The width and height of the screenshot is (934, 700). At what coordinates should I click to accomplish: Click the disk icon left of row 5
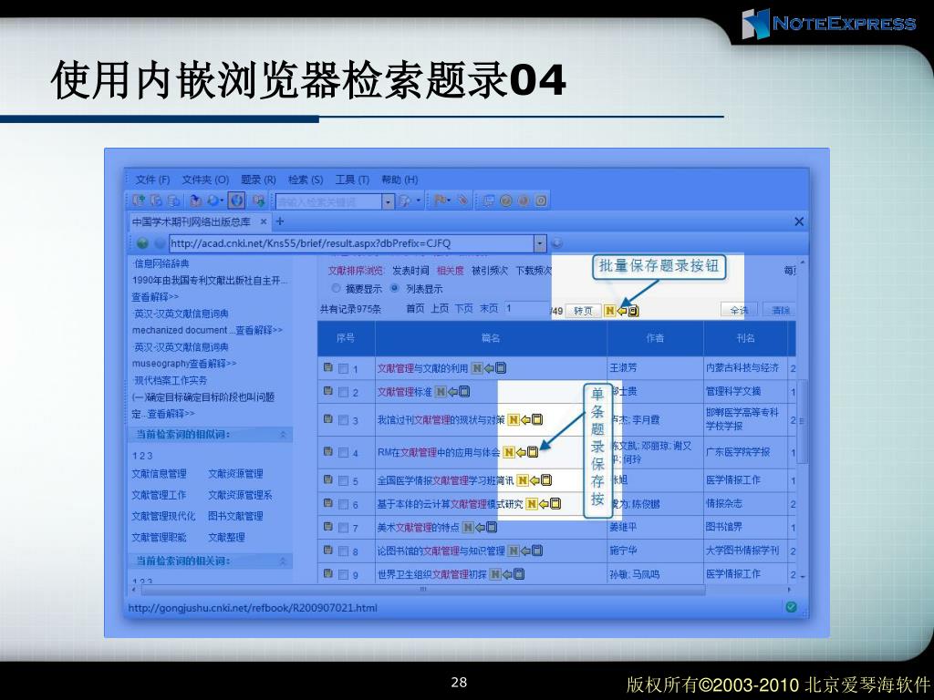tap(327, 479)
